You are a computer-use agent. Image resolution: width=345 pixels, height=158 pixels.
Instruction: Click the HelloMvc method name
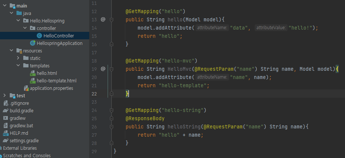tap(179, 69)
